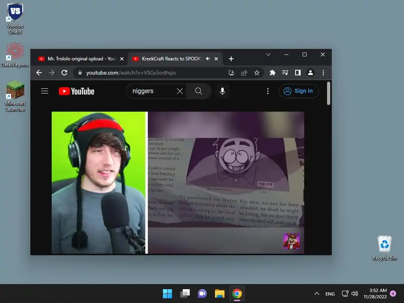Reload the YouTube page

click(x=64, y=73)
